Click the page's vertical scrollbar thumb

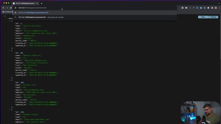pos(220,37)
